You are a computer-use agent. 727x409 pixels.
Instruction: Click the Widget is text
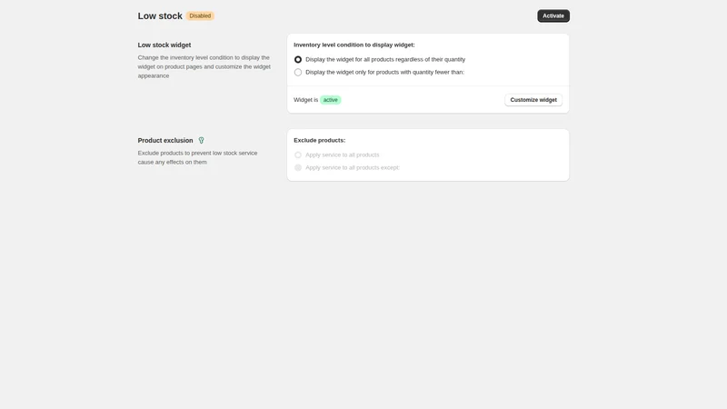(305, 100)
